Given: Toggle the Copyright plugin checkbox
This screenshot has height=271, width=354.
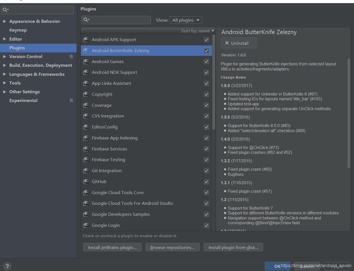Looking at the screenshot, I should pos(206,94).
